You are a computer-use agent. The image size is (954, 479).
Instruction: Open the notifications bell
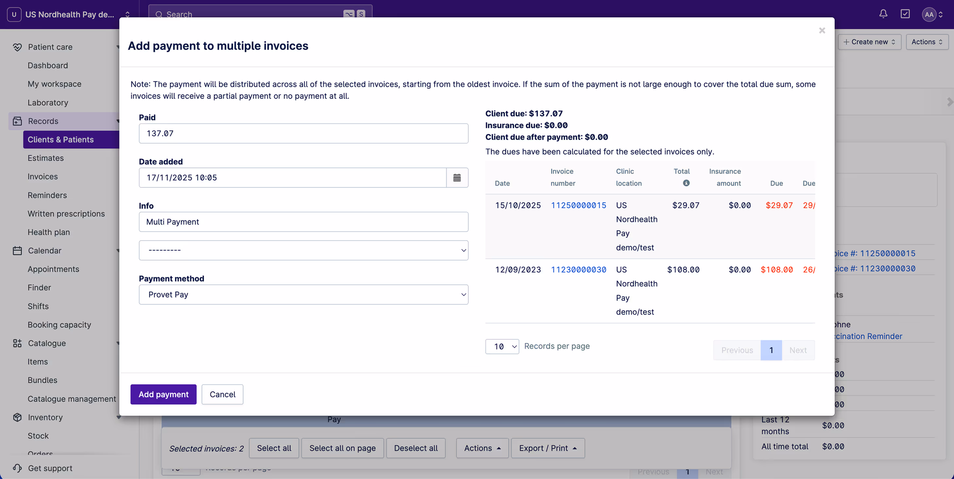pos(883,14)
